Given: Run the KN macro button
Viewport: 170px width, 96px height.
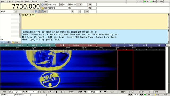Looking at the screenshot, I should pyautogui.click(x=48, y=45).
